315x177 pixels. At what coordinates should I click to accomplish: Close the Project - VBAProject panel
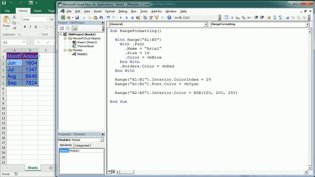click(102, 23)
